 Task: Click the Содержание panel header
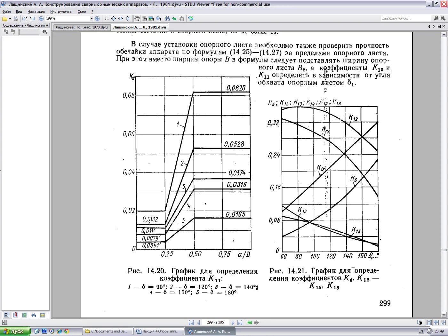click(26, 25)
